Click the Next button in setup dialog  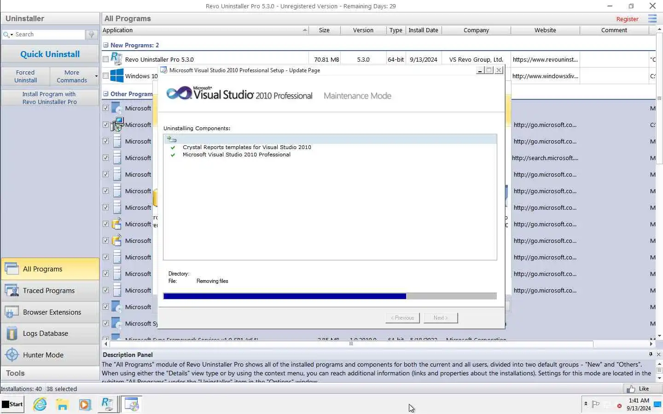coord(440,318)
